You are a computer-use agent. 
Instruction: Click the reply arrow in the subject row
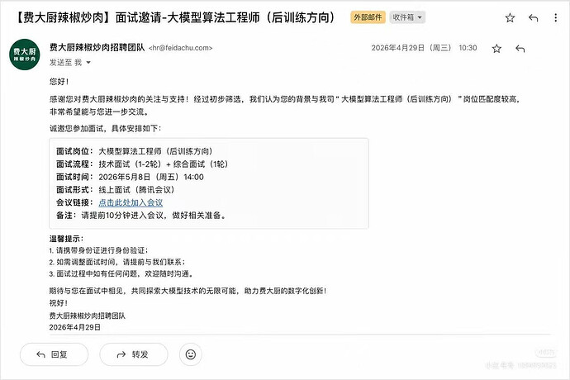tap(534, 17)
